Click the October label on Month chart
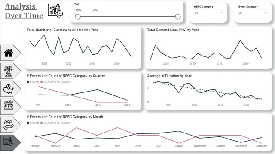 pos(220,146)
